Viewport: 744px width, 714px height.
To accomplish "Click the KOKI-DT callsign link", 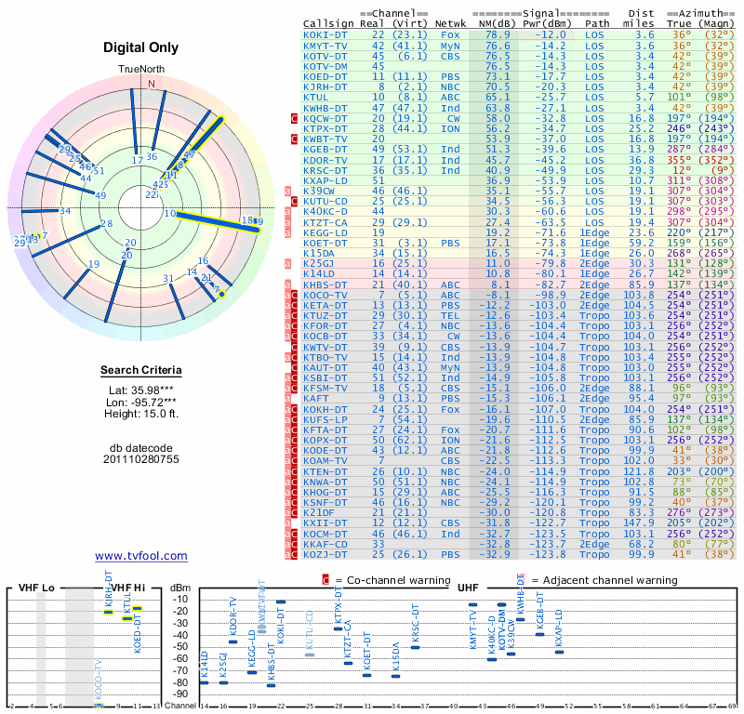I will click(x=325, y=35).
